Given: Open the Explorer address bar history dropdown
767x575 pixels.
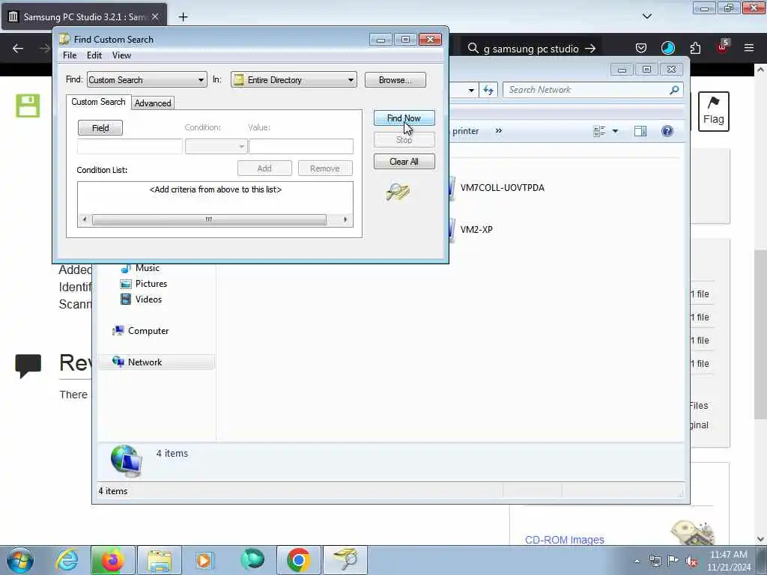Looking at the screenshot, I should tap(471, 90).
